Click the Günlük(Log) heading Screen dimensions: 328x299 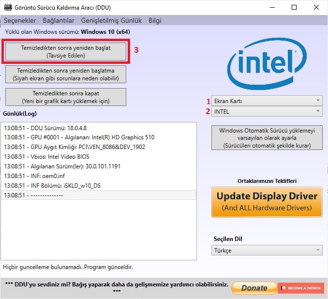coord(20,114)
